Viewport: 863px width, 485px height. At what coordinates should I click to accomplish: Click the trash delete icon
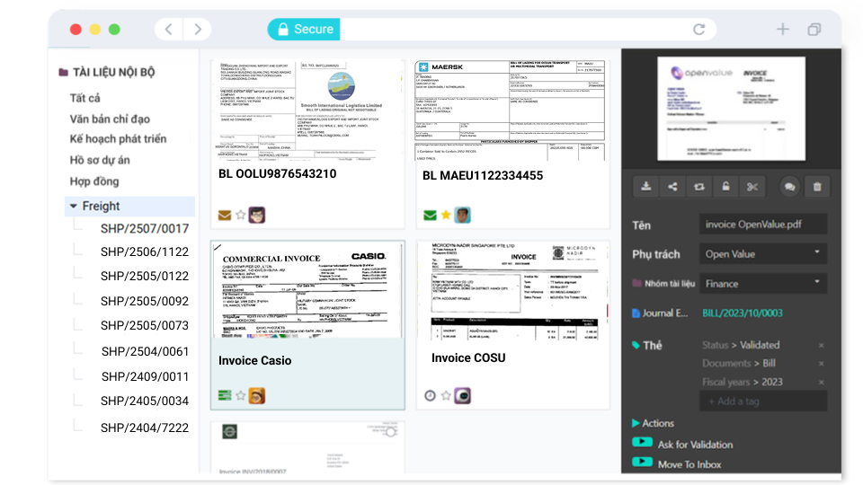pos(816,187)
